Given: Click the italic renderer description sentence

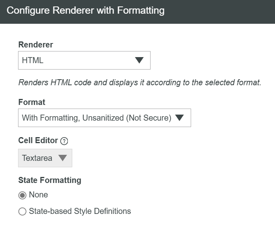Looking at the screenshot, I should [x=140, y=83].
